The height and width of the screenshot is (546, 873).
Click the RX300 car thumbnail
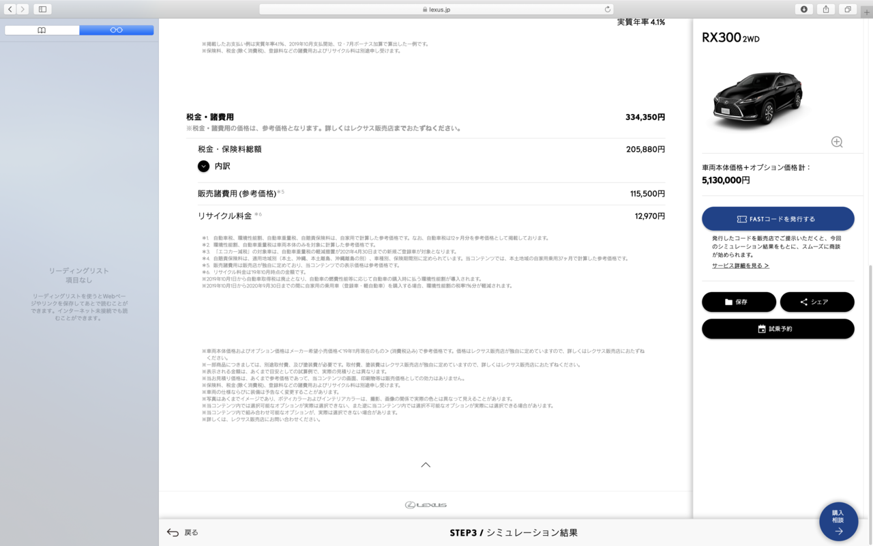(759, 100)
